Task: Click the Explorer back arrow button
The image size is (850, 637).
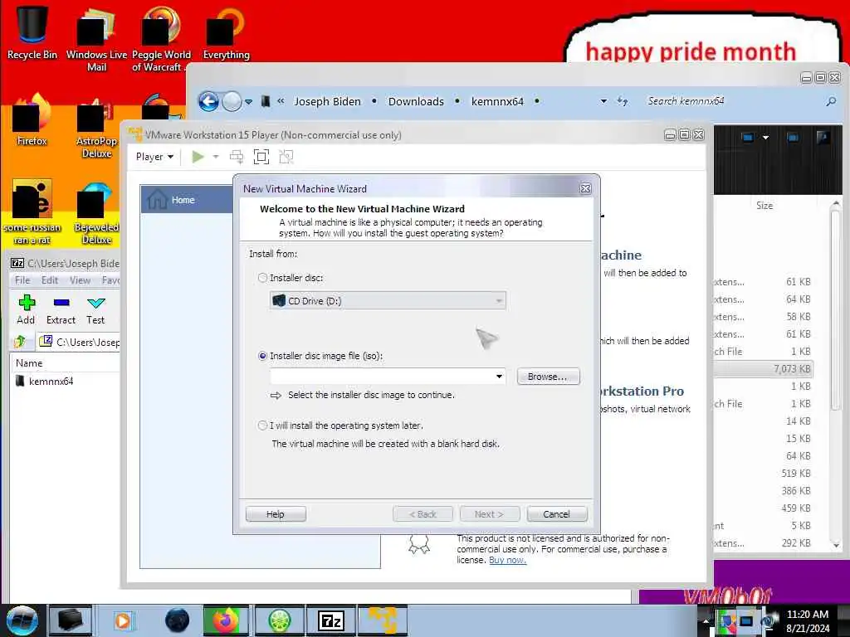Action: [x=208, y=101]
